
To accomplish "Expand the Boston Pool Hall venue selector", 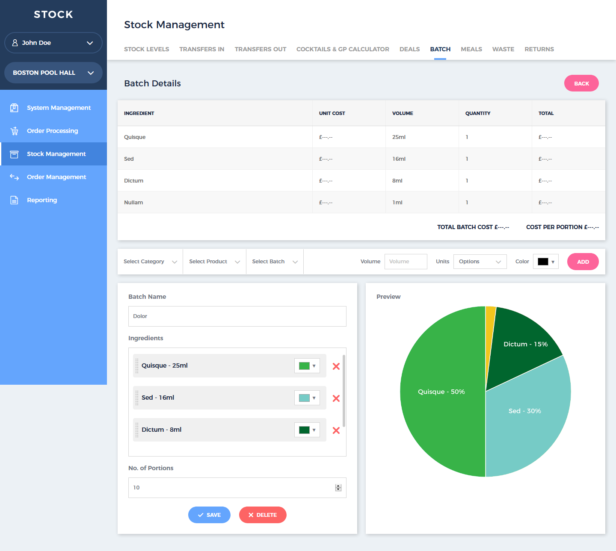I will coord(53,73).
